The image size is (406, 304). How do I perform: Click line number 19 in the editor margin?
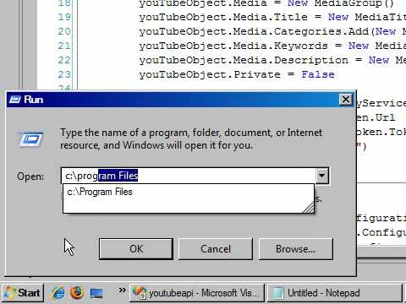click(64, 17)
